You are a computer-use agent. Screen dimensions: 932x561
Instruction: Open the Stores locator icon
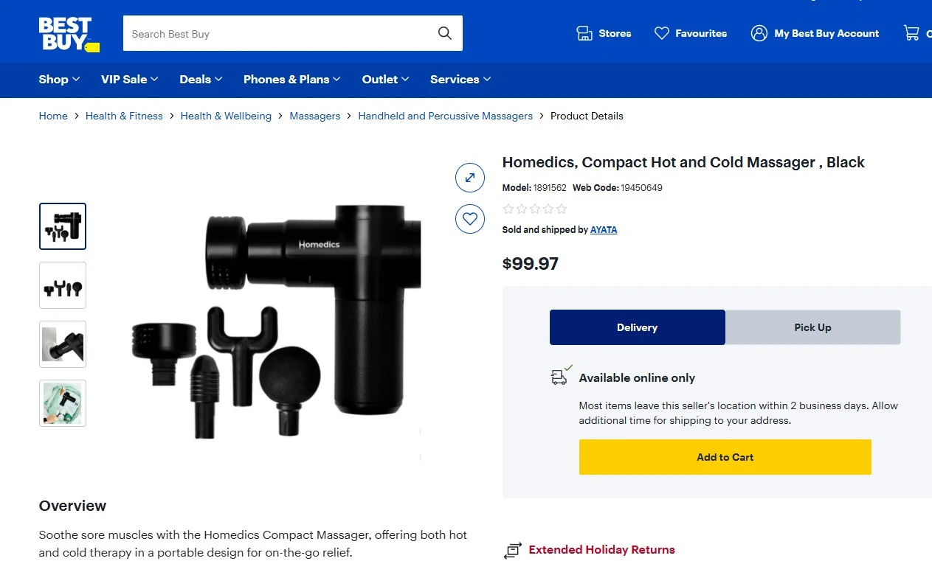click(x=584, y=33)
